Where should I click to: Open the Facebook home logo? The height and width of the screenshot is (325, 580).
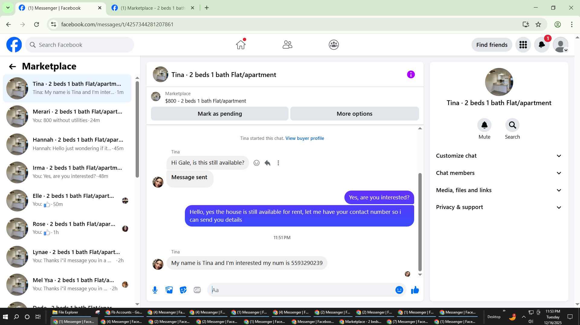point(14,45)
